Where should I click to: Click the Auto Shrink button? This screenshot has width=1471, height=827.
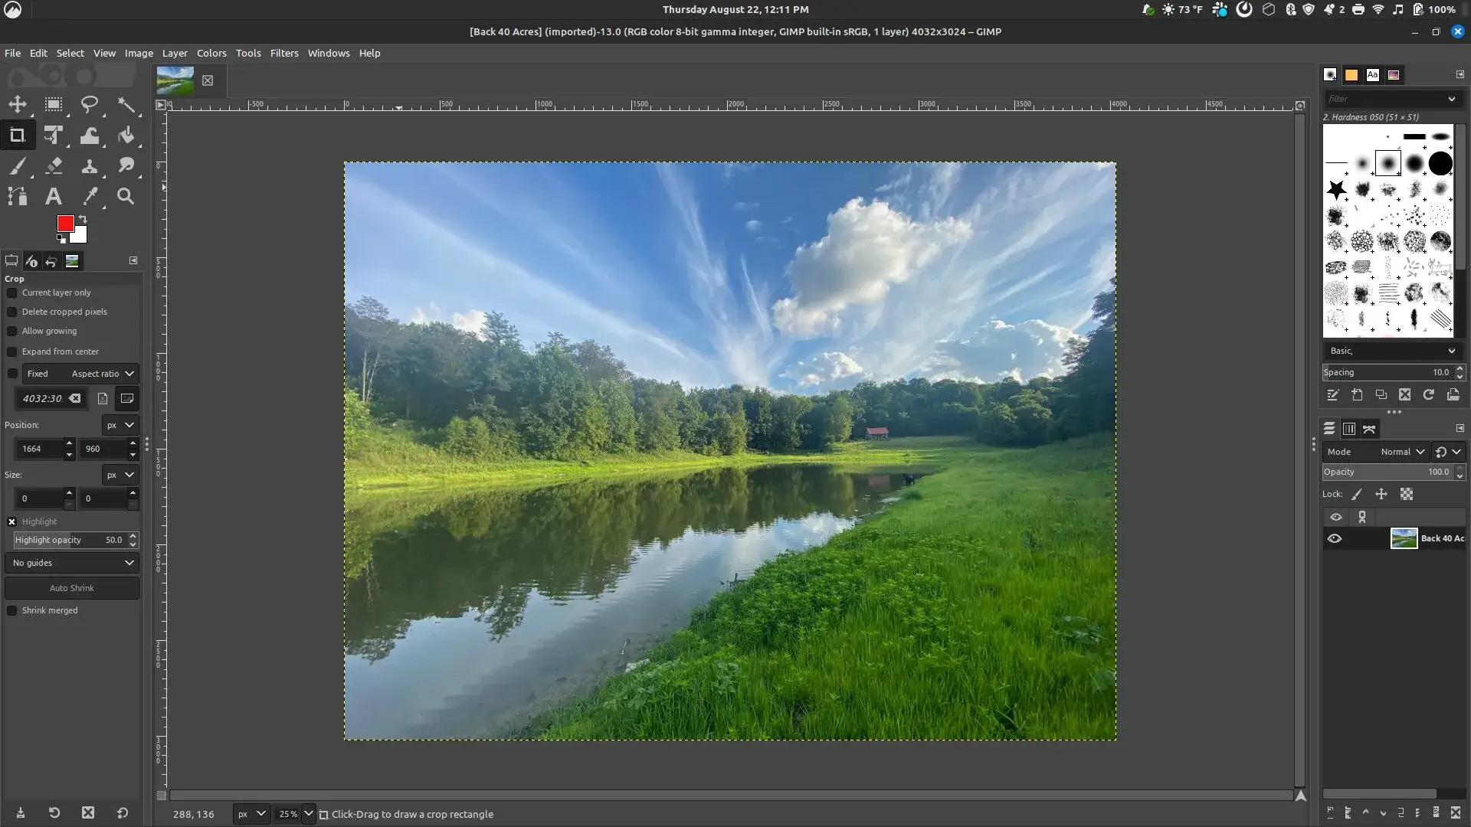[x=72, y=588]
